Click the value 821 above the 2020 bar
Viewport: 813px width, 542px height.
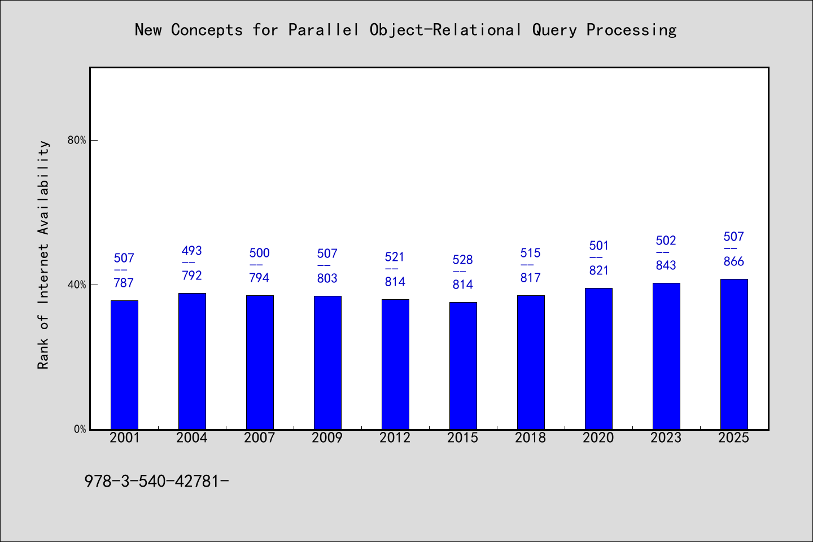(598, 270)
